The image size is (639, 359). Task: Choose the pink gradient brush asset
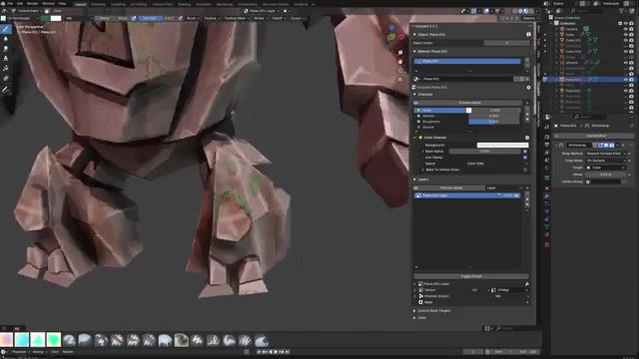(6, 339)
